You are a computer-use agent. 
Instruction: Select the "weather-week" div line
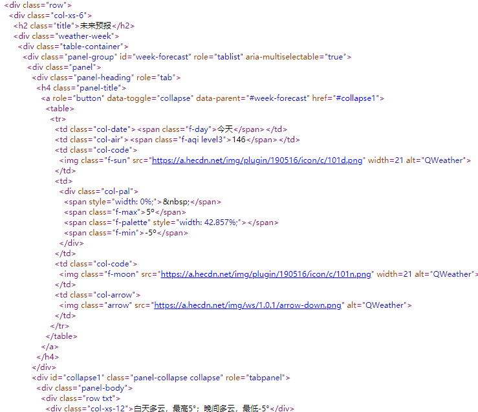click(67, 36)
